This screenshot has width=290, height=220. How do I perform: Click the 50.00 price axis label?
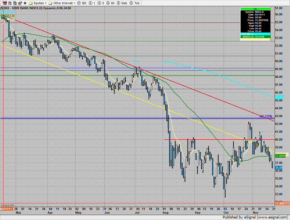point(278,61)
